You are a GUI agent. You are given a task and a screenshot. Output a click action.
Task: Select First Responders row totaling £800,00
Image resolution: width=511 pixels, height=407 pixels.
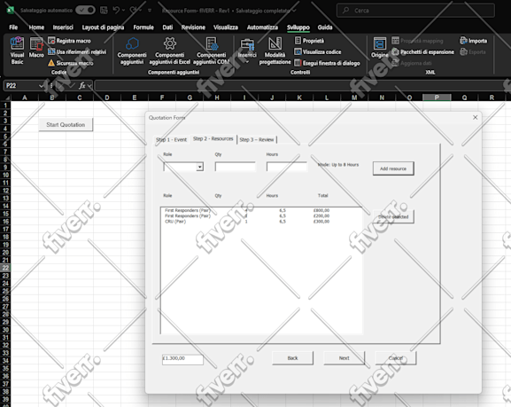tap(261, 210)
